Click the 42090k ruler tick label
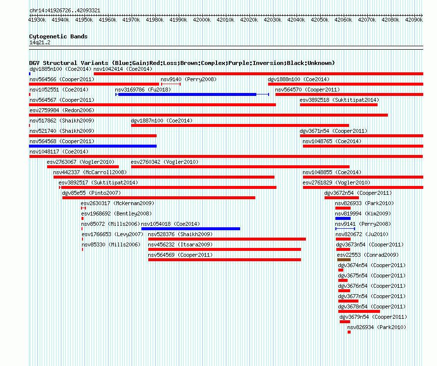437x366 pixels. click(x=414, y=20)
